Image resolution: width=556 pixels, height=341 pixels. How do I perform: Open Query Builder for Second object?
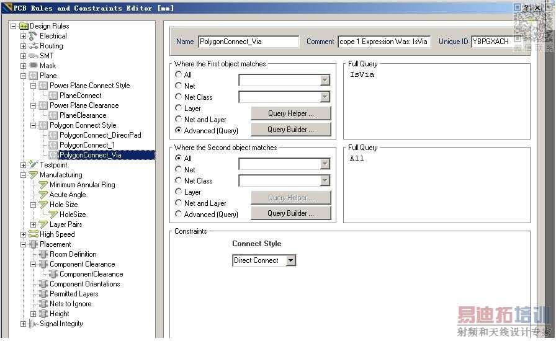point(291,213)
